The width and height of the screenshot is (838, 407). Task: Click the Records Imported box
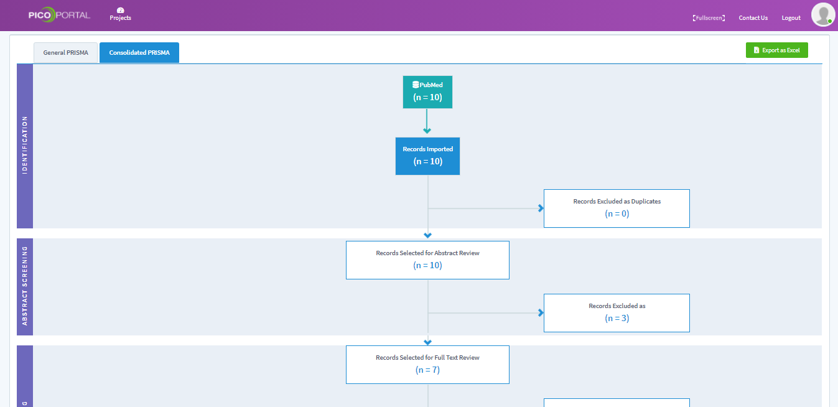tap(427, 156)
